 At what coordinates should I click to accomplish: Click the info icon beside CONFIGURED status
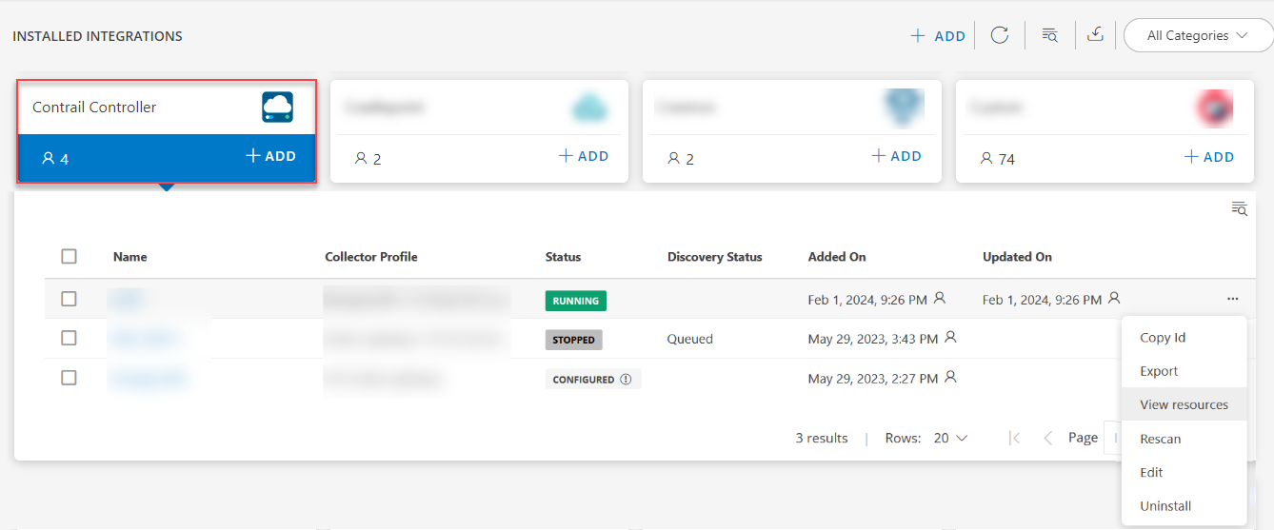[x=626, y=379]
